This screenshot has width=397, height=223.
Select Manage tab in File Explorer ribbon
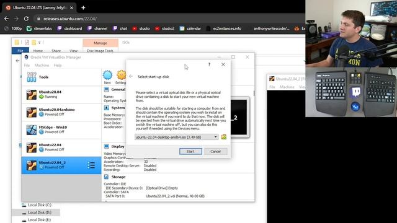[100, 43]
